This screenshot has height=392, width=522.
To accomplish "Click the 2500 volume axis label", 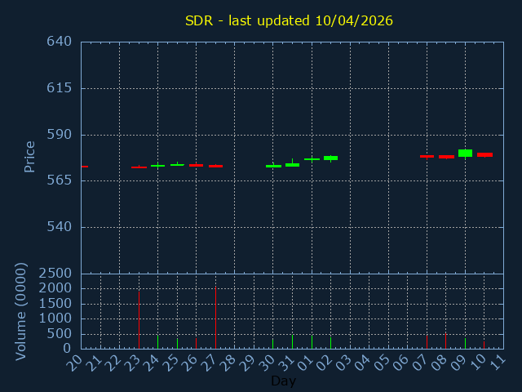I will (56, 274).
